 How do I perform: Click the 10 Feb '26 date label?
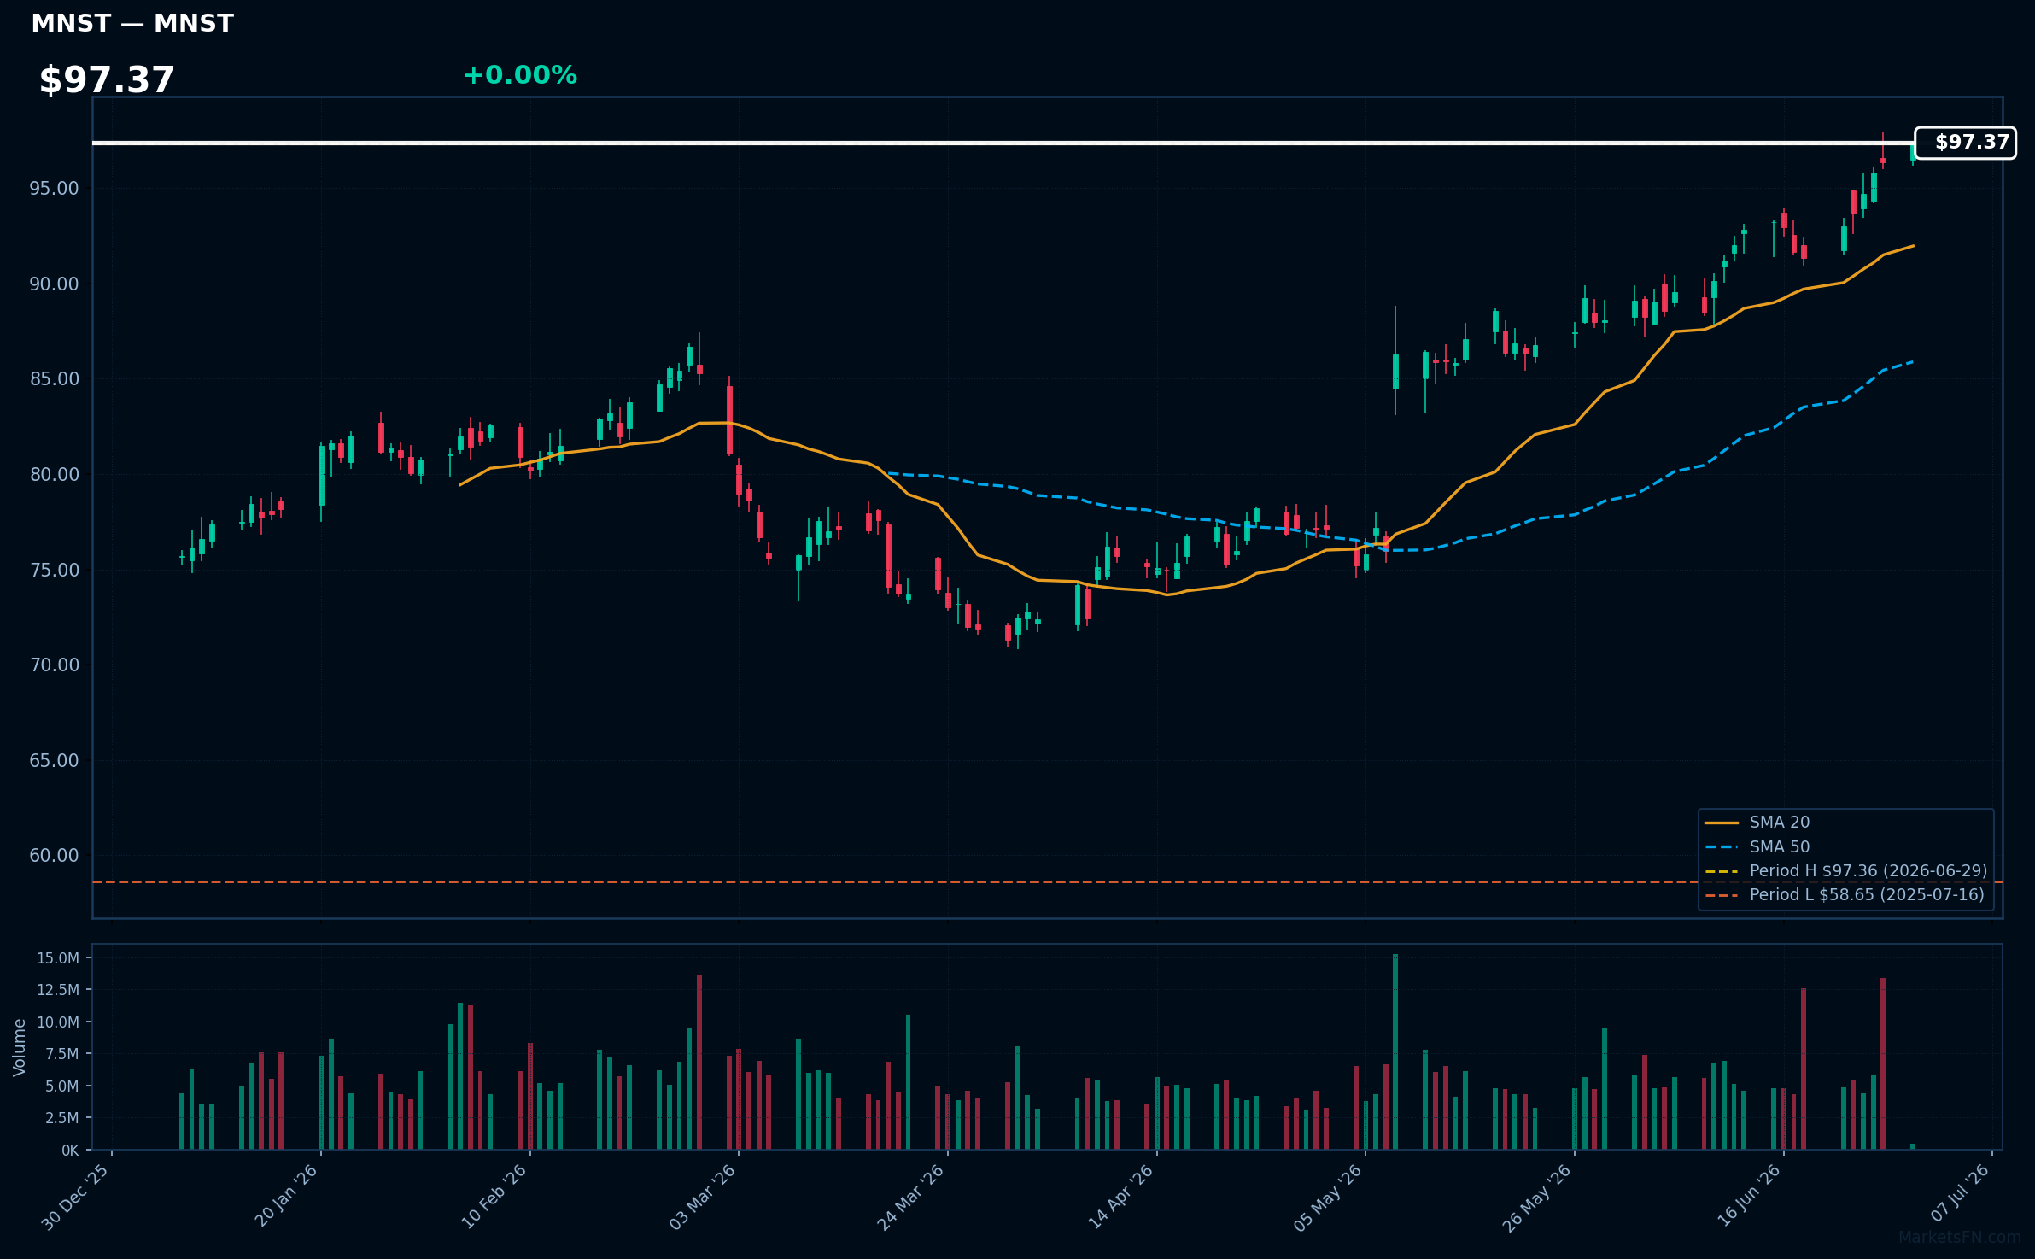pos(494,1197)
